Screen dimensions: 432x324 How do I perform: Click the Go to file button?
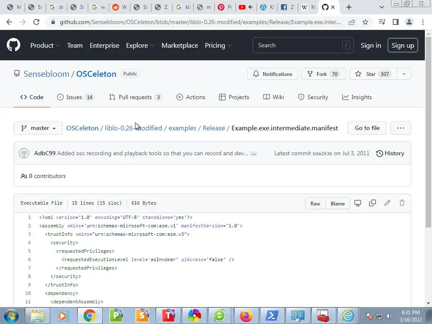click(x=367, y=128)
